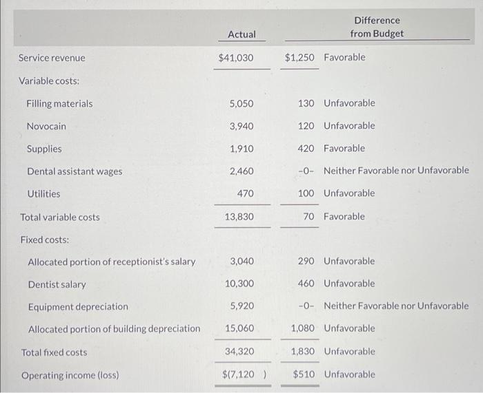Click the Dentist salary actual value 10,300

[x=239, y=284]
